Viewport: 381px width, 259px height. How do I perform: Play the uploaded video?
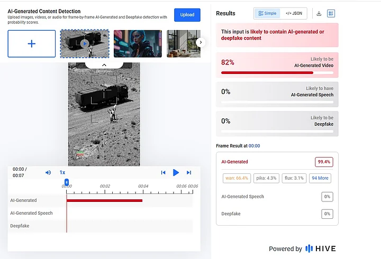pyautogui.click(x=176, y=172)
